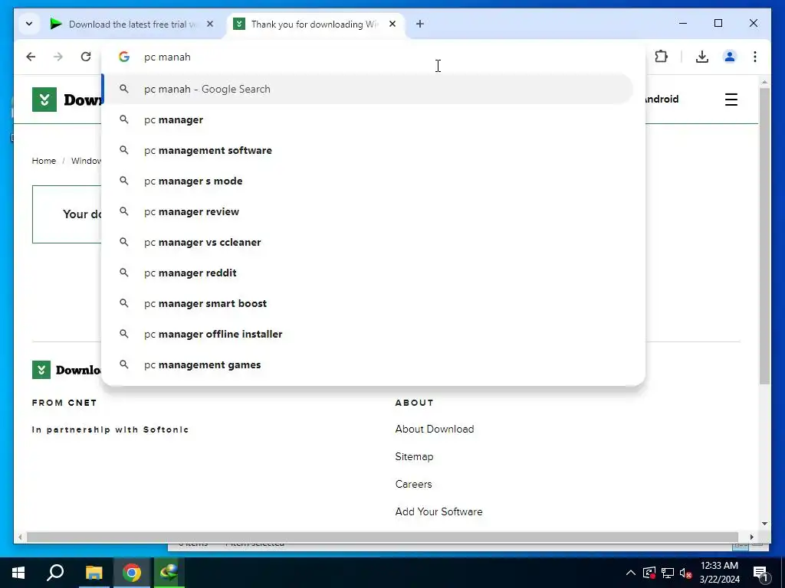Open the About Download link
The width and height of the screenshot is (785, 588).
tap(435, 429)
